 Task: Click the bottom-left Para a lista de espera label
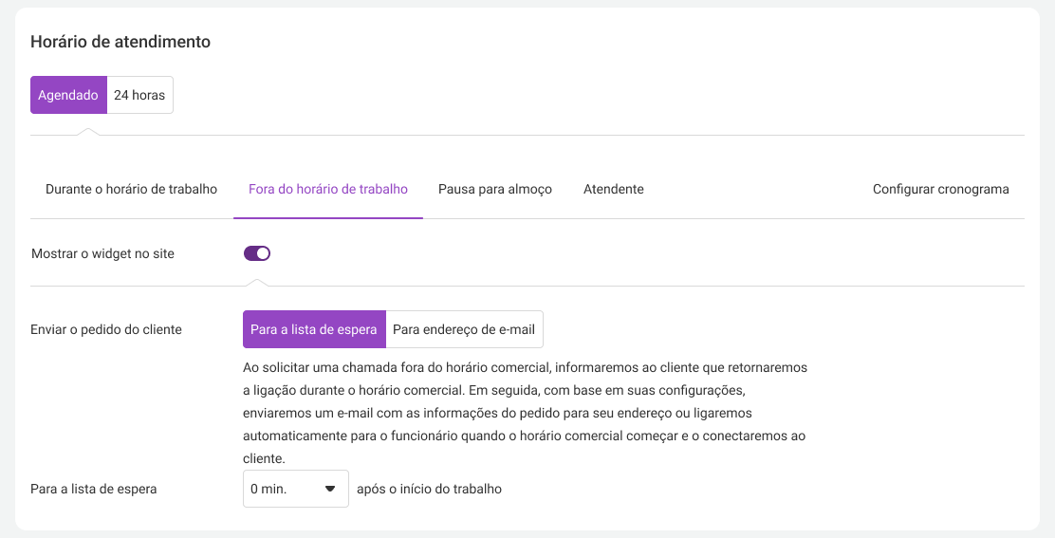(x=94, y=489)
